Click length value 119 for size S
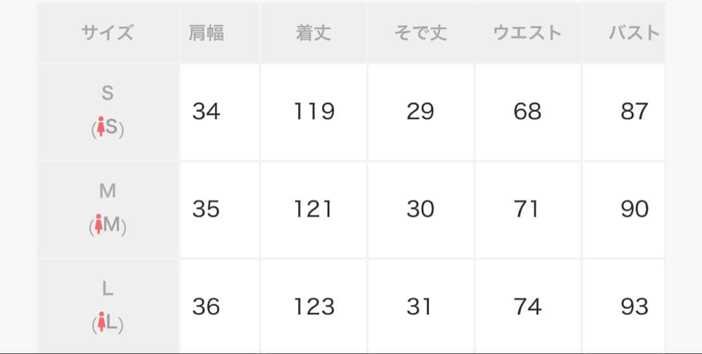Viewport: 702px width, 354px height. pyautogui.click(x=313, y=111)
